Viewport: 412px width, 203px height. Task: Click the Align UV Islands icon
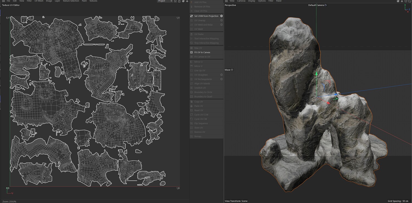[x=192, y=84]
